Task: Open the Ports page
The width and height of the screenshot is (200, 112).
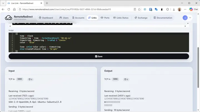Action: tap(105, 18)
